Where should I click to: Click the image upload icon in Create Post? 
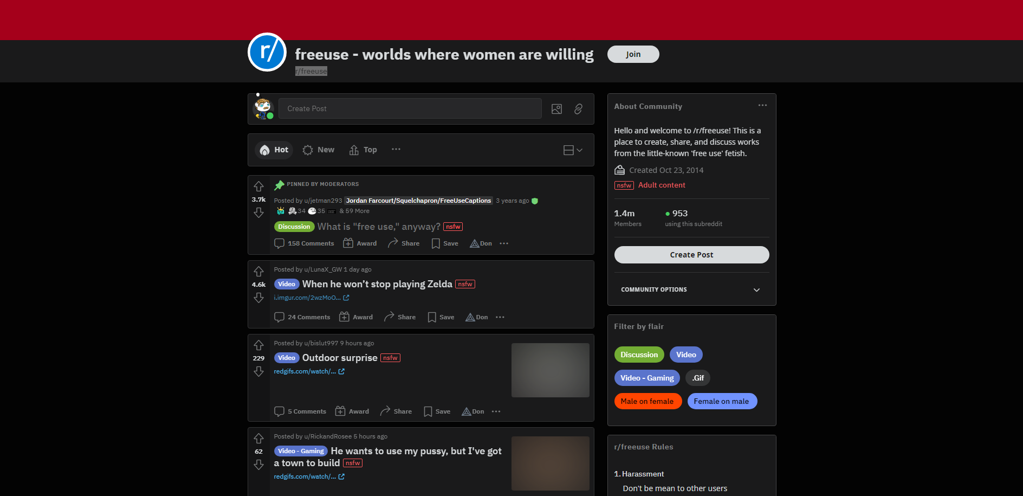point(556,109)
